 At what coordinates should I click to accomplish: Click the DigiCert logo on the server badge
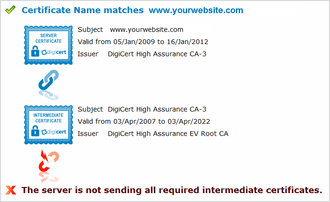click(52, 52)
